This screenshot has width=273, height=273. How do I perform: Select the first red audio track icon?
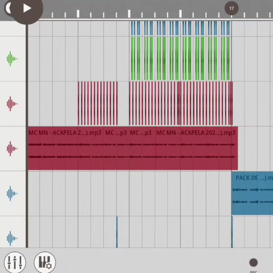point(12,104)
